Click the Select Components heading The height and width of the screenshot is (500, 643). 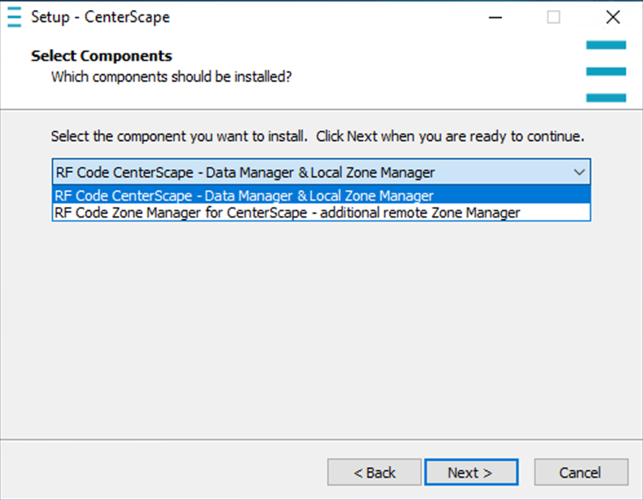102,56
